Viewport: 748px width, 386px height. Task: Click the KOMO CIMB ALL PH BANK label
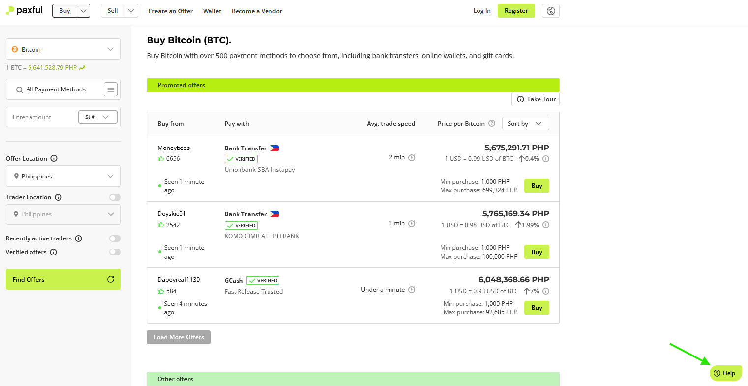point(262,236)
